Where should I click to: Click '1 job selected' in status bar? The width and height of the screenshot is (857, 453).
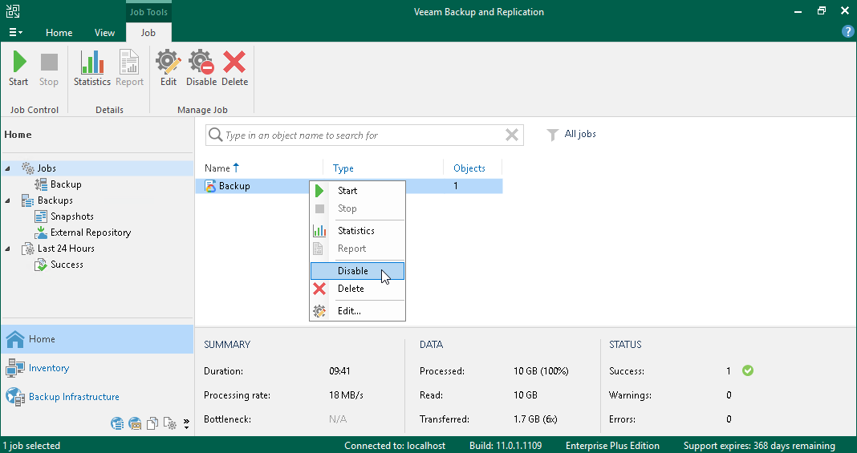tap(32, 445)
